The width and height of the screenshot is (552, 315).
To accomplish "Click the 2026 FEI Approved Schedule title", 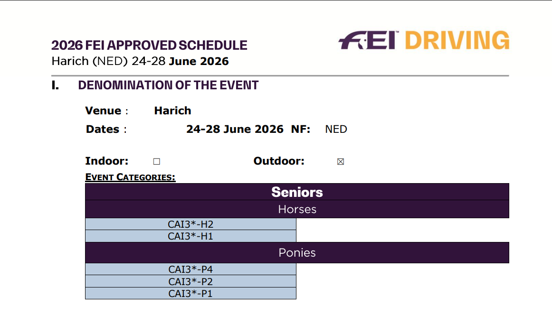I will point(149,46).
